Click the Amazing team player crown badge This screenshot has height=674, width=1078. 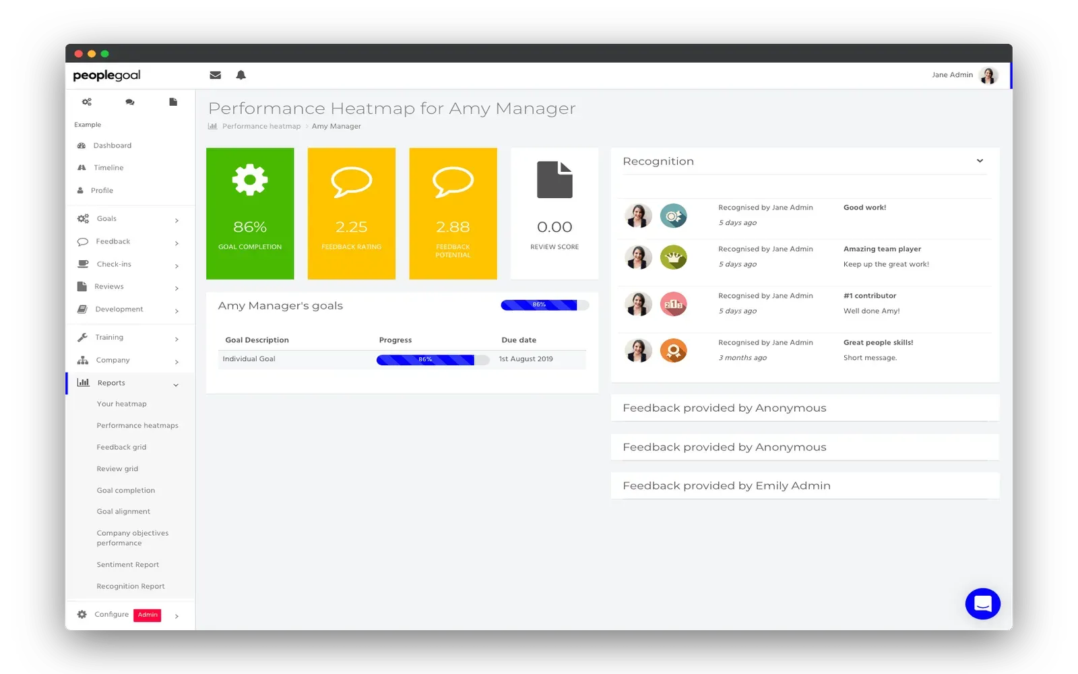(673, 257)
